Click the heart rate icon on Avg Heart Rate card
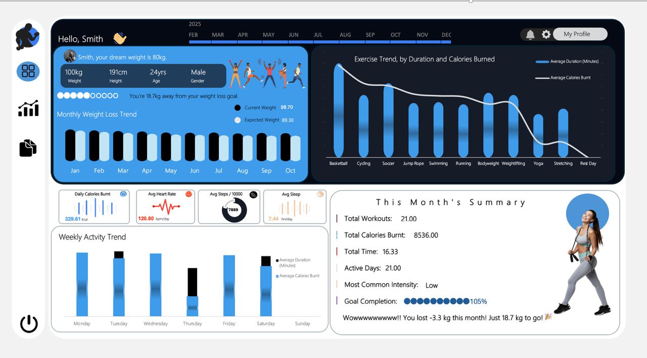The image size is (647, 358). tap(189, 194)
